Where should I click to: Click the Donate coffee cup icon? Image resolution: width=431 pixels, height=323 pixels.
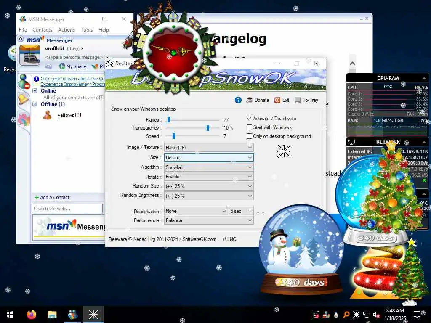click(x=250, y=100)
